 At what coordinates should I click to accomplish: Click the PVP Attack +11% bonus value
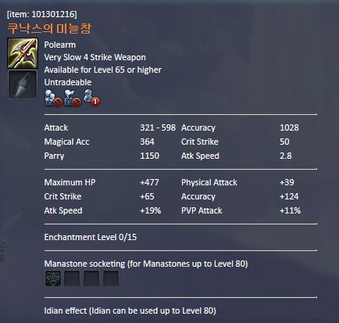tap(290, 210)
